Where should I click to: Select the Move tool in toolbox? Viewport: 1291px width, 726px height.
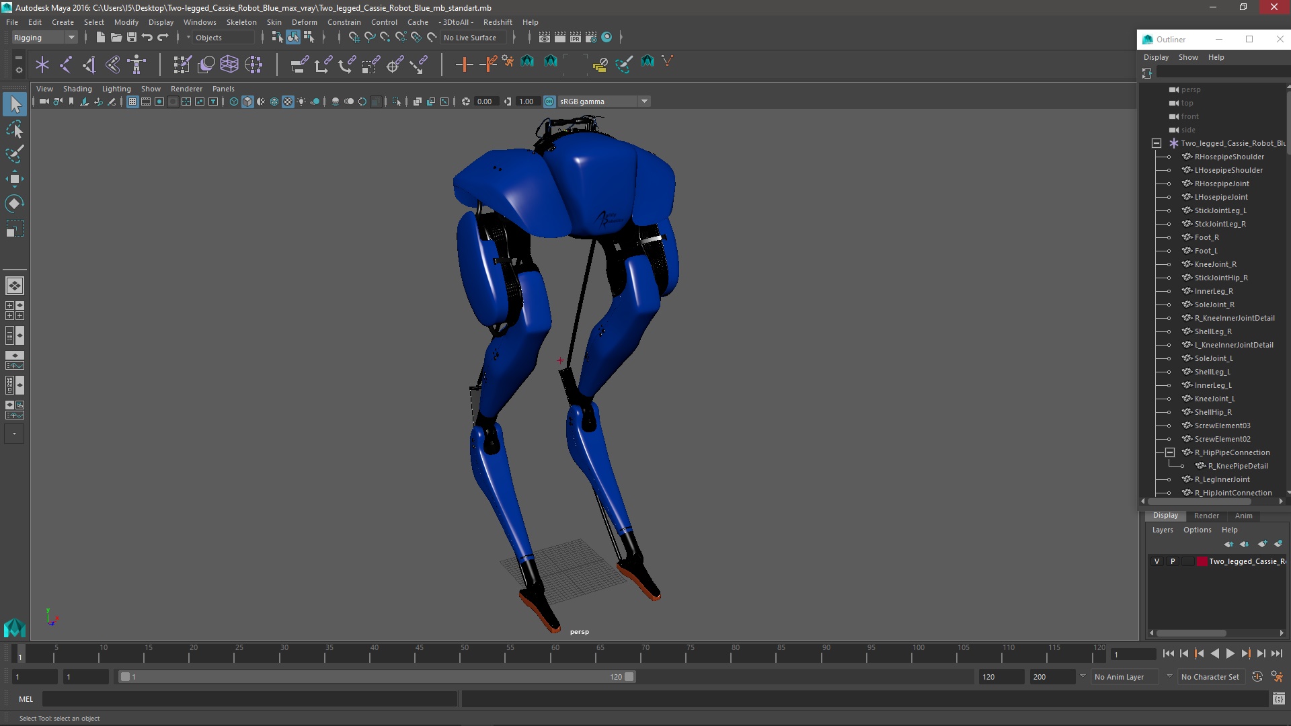click(14, 179)
